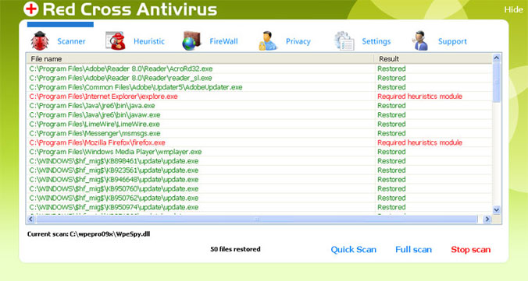Click the Red Cross Antivirus title

coord(130,9)
